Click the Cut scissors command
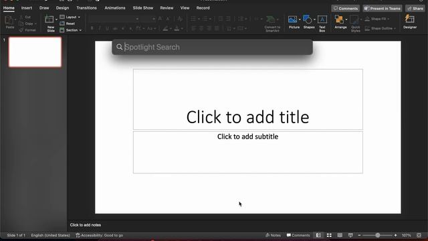The width and height of the screenshot is (428, 241). coord(25,17)
